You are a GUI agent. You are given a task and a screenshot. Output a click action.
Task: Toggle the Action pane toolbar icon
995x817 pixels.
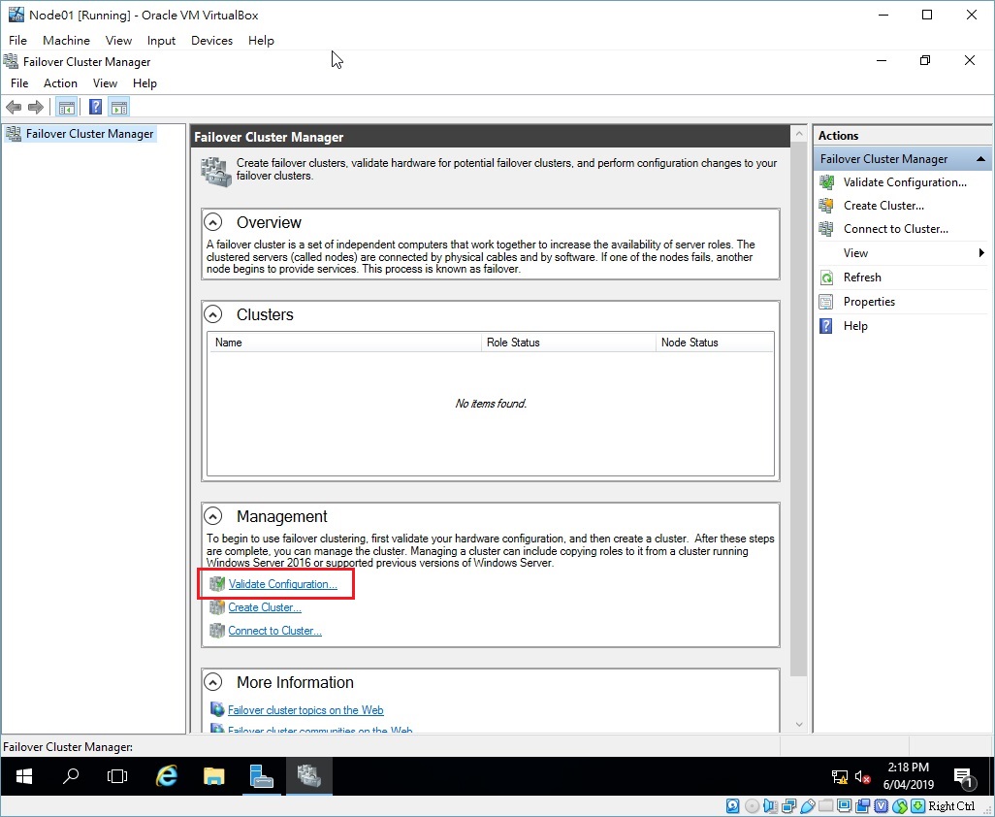[x=118, y=108]
